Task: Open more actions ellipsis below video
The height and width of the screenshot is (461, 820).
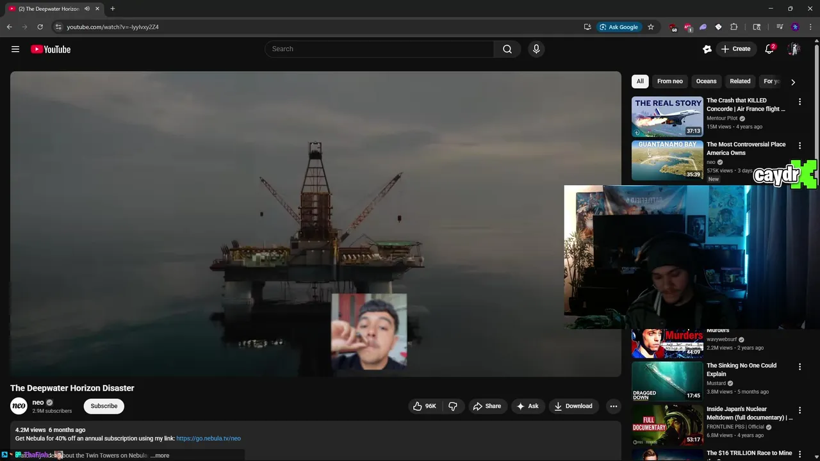Action: pos(613,406)
